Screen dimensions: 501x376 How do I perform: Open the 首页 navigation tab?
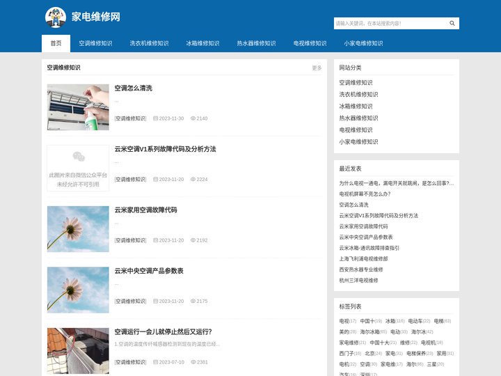tap(56, 43)
